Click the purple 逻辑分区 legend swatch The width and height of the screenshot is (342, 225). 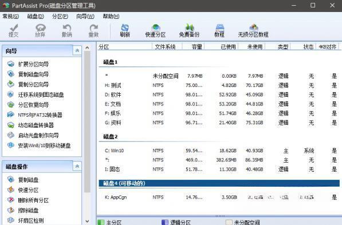[165, 222]
